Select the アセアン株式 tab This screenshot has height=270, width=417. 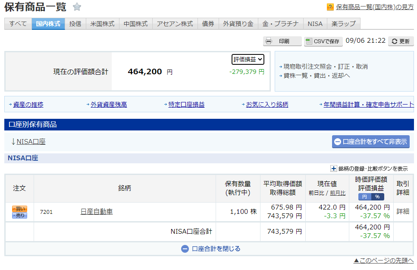click(175, 24)
